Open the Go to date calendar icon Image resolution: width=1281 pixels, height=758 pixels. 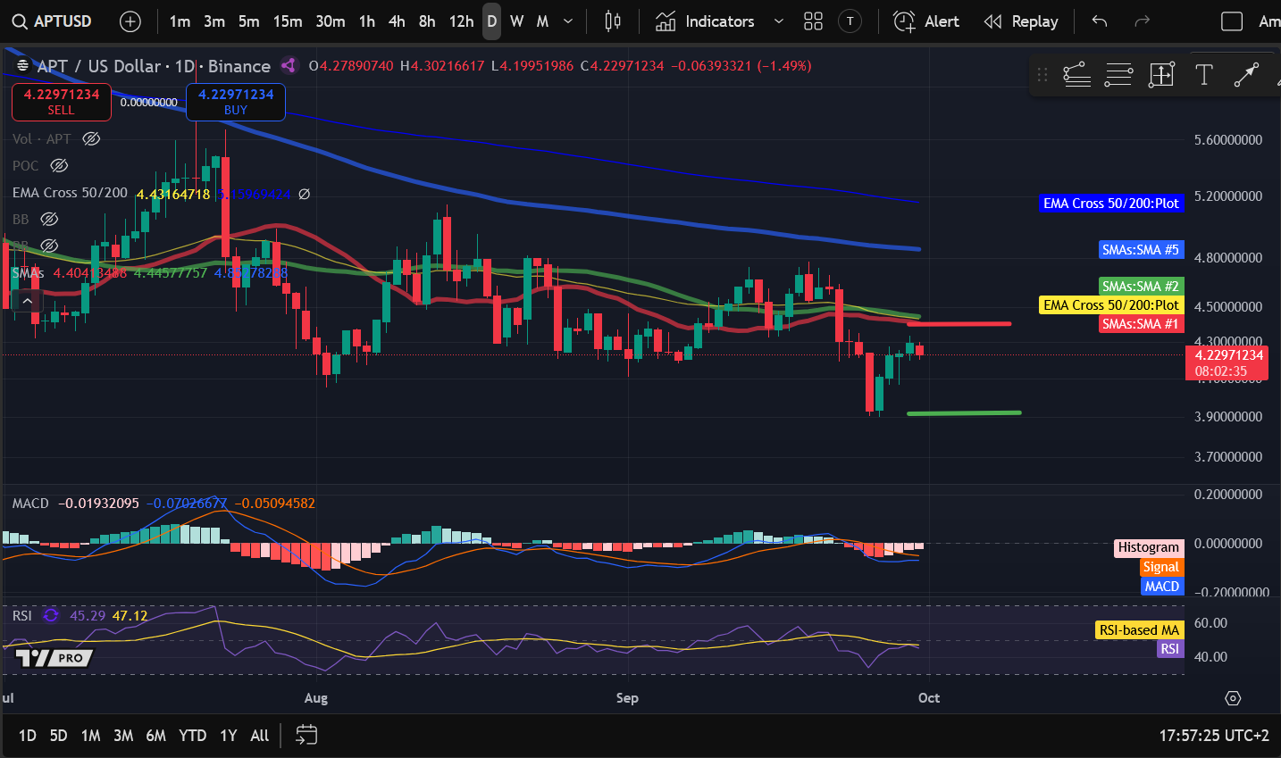tap(306, 736)
